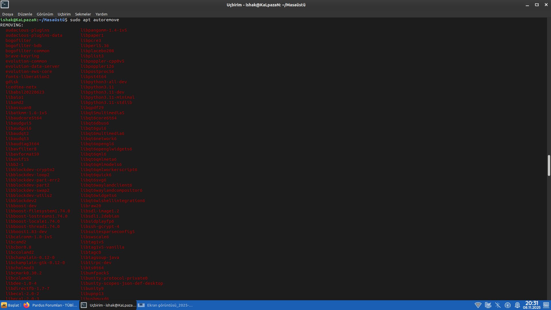Open the Dosya menu

[x=8, y=14]
